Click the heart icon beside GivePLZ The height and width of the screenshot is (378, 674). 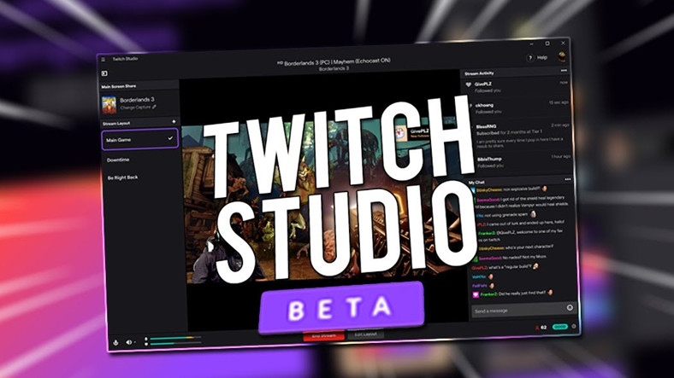(469, 84)
